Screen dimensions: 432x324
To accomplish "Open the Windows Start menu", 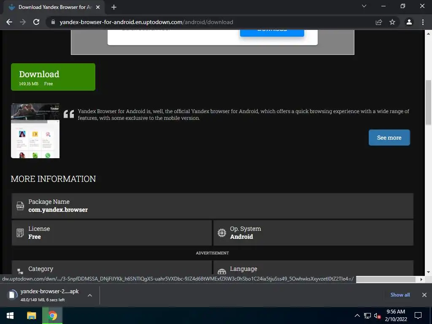I will [10, 316].
